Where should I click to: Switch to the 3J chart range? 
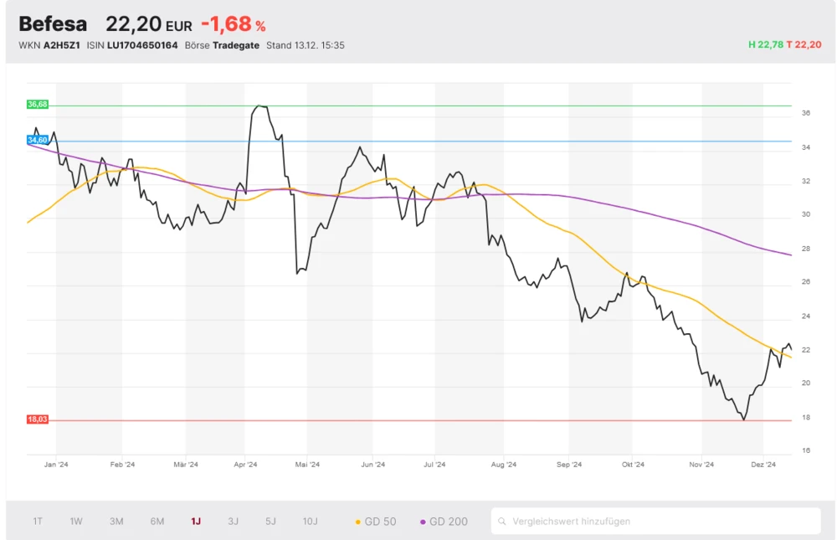click(234, 521)
